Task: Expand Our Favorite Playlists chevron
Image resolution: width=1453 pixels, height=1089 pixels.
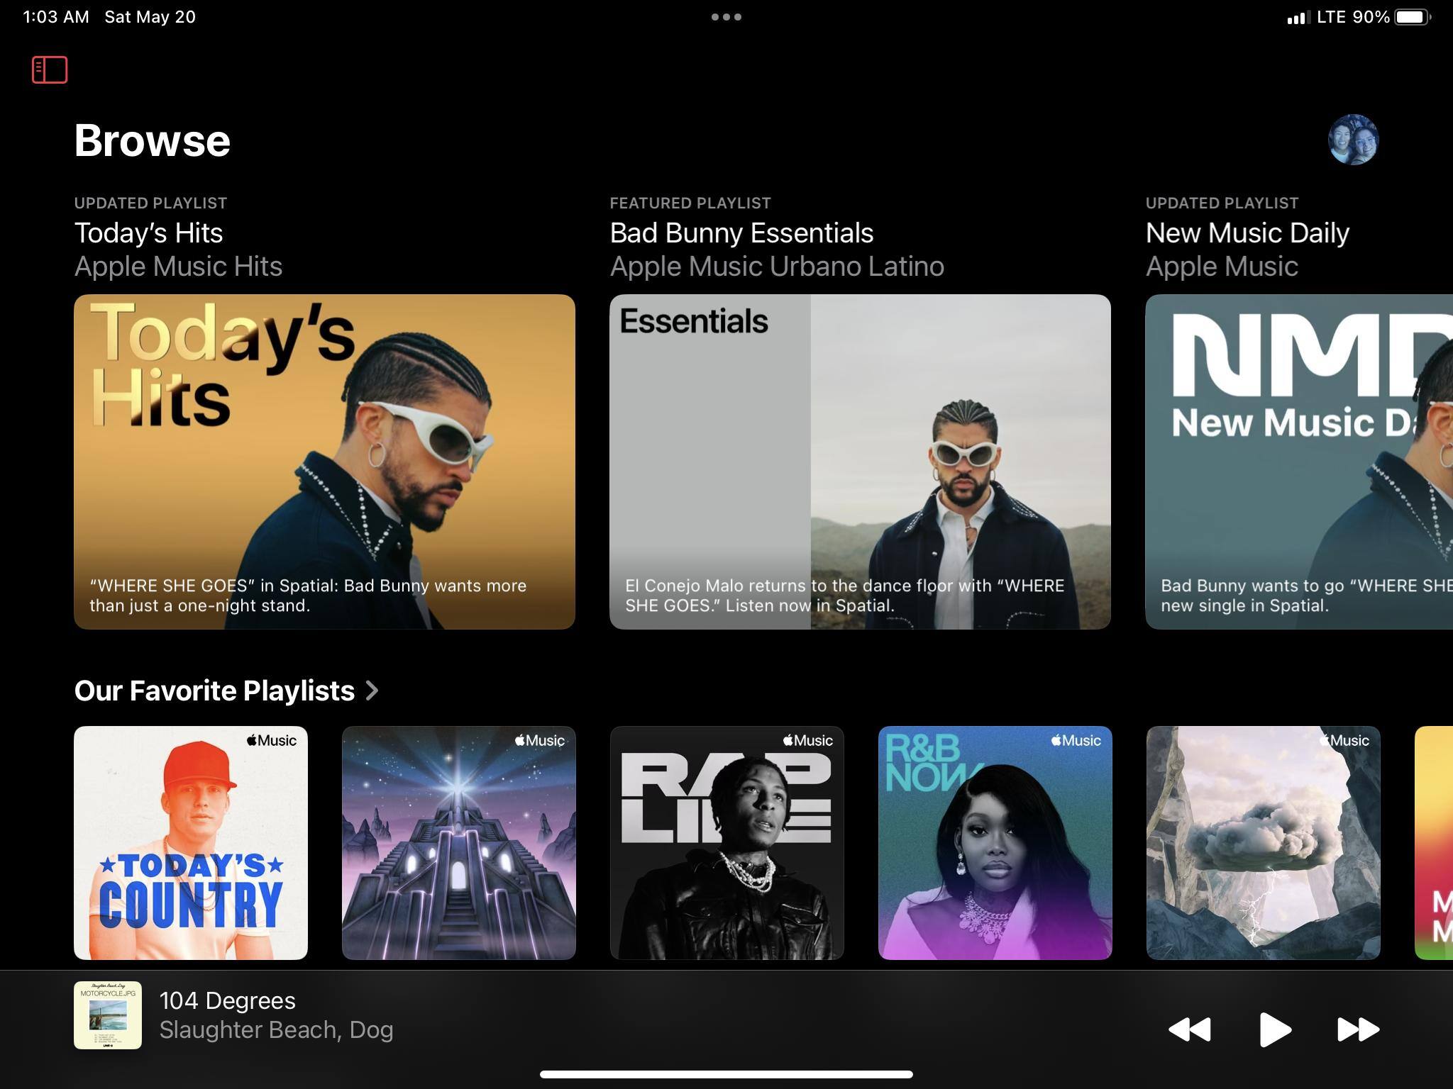Action: coord(372,690)
